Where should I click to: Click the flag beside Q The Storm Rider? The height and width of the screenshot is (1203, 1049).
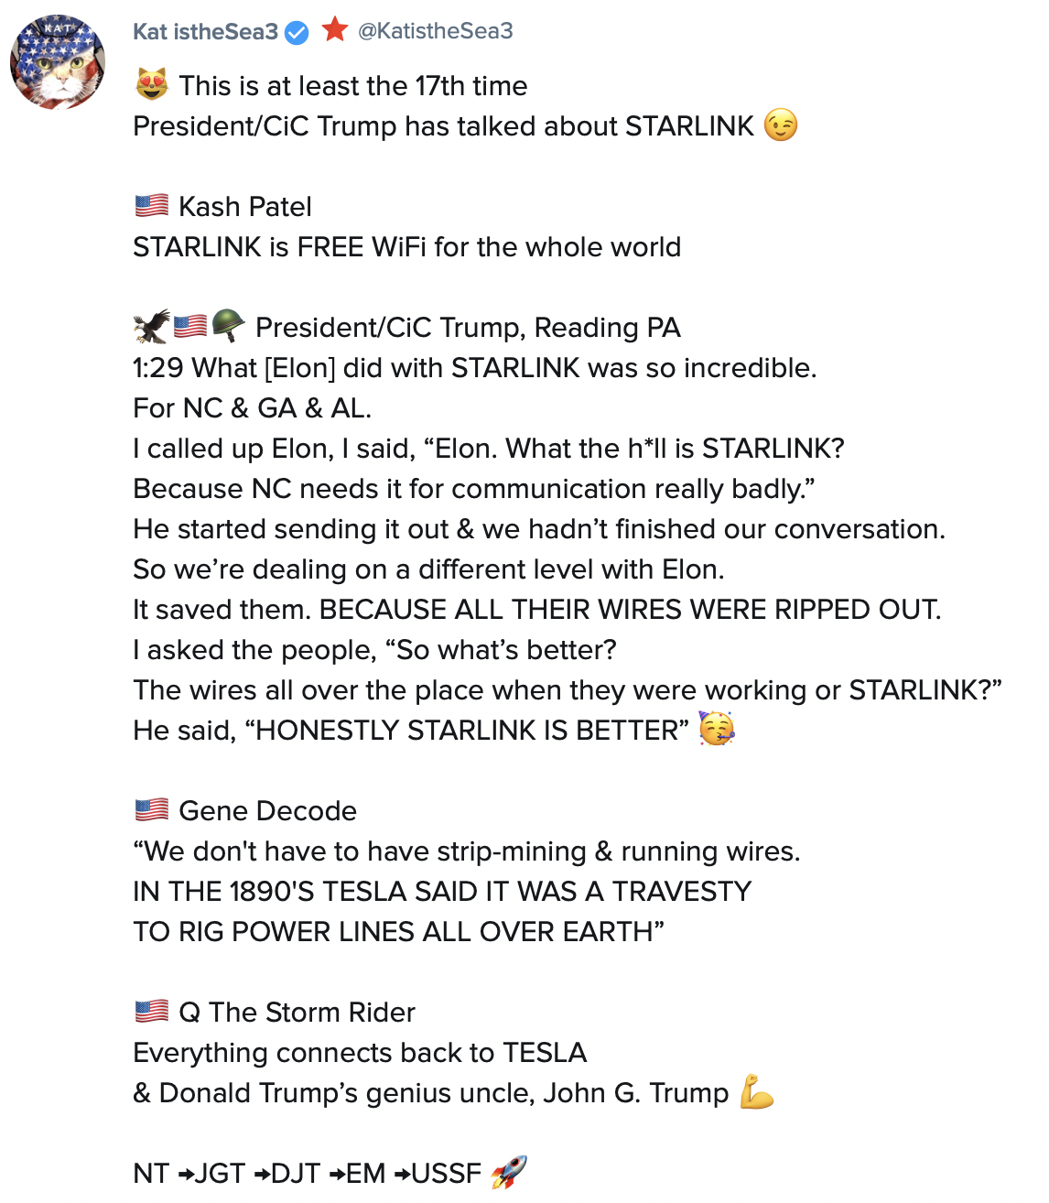pyautogui.click(x=152, y=1012)
